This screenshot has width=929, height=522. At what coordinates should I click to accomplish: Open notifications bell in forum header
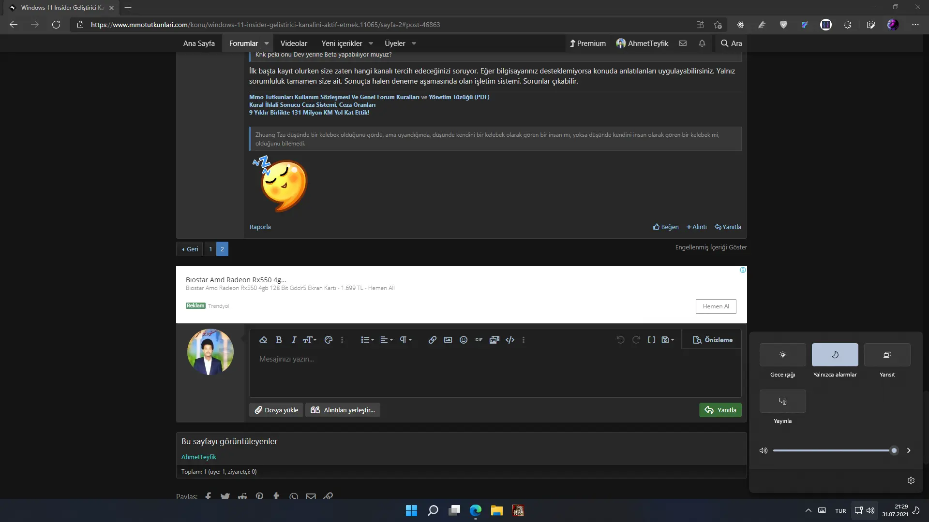pyautogui.click(x=702, y=43)
